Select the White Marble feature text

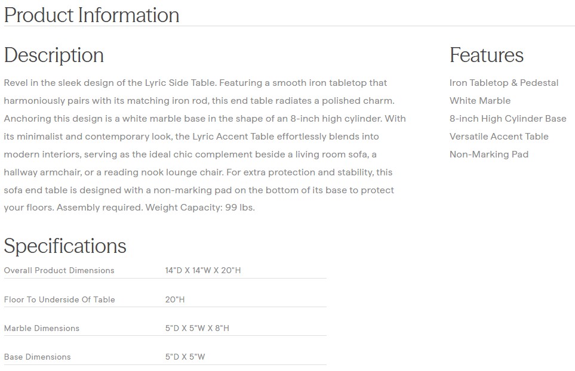(x=479, y=101)
